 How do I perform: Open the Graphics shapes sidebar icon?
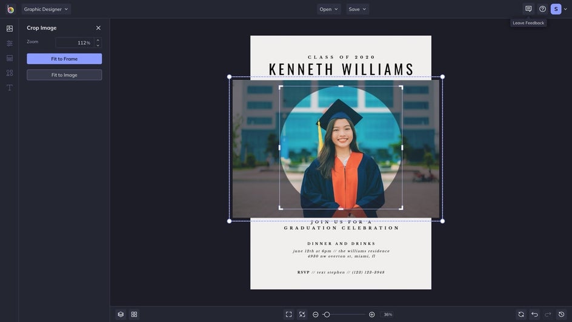[x=10, y=73]
